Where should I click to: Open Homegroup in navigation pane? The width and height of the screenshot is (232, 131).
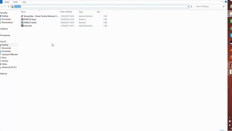coord(5,35)
